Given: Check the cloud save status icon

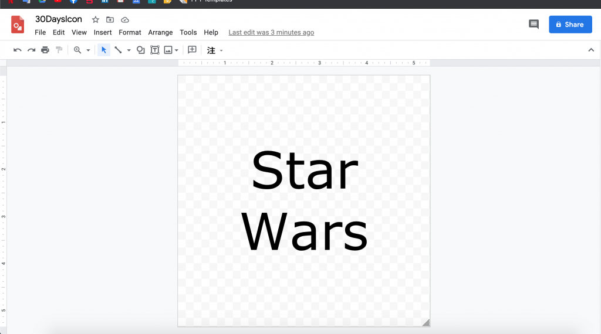Looking at the screenshot, I should pyautogui.click(x=125, y=19).
